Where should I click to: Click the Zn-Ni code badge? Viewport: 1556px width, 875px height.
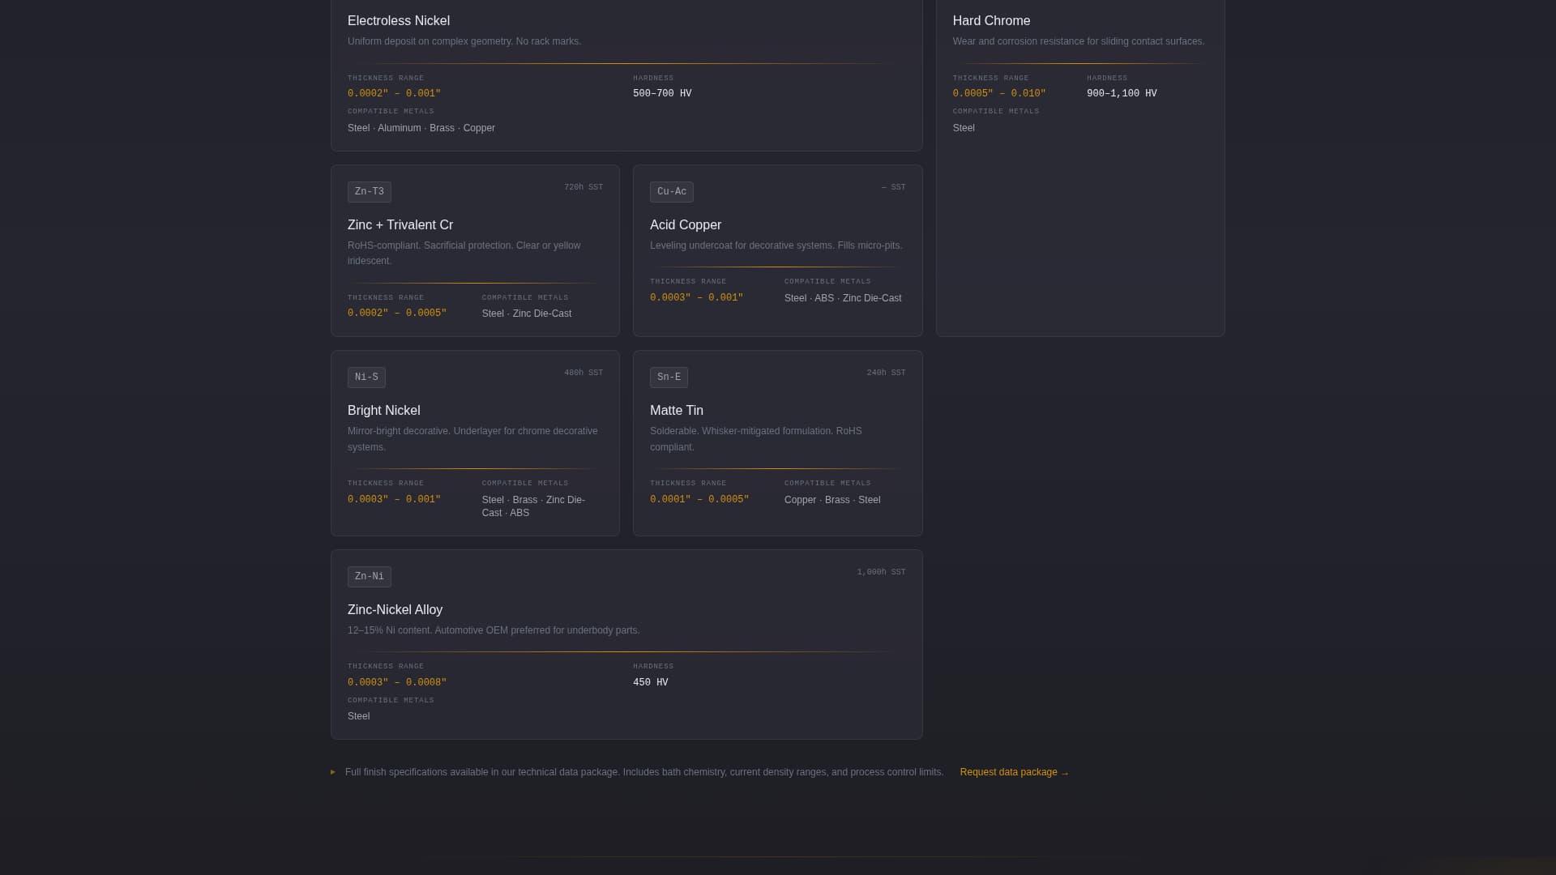pyautogui.click(x=369, y=577)
